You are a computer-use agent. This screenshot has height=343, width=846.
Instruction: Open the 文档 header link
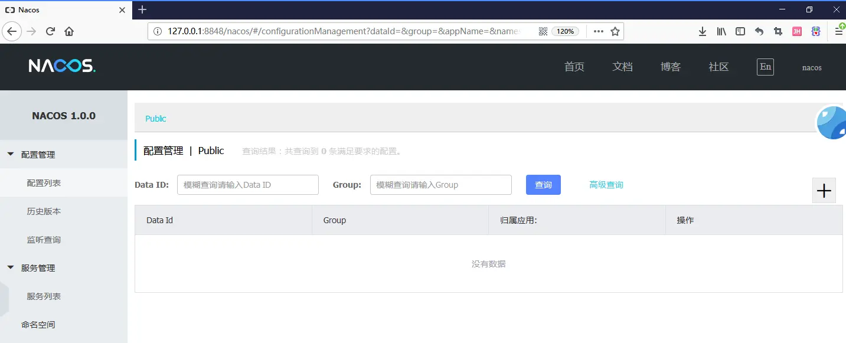[x=622, y=67]
